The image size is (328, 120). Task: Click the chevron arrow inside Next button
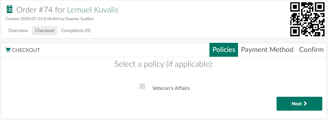point(305,104)
